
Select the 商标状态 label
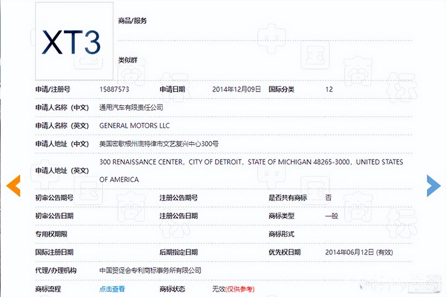(172, 289)
